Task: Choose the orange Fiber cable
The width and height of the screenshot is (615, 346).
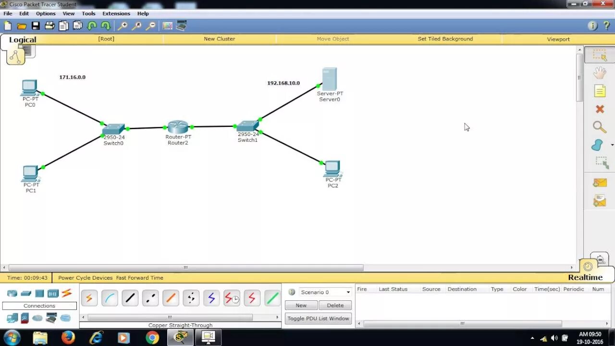Action: click(x=171, y=298)
